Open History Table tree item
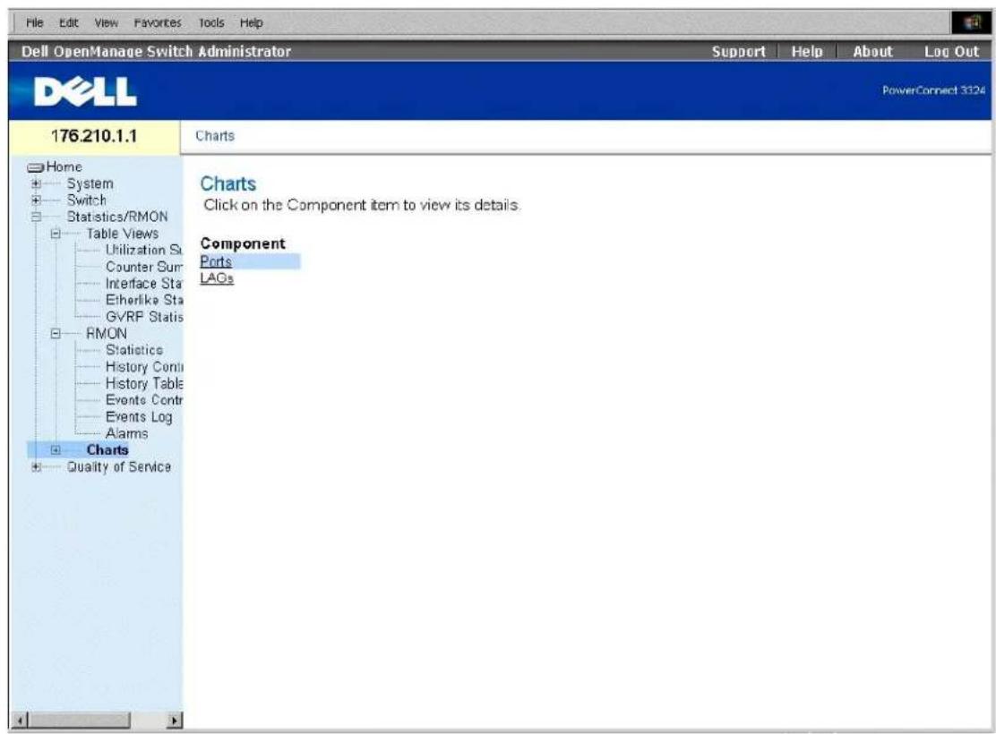Screen dimensions: 996x734 [x=143, y=383]
